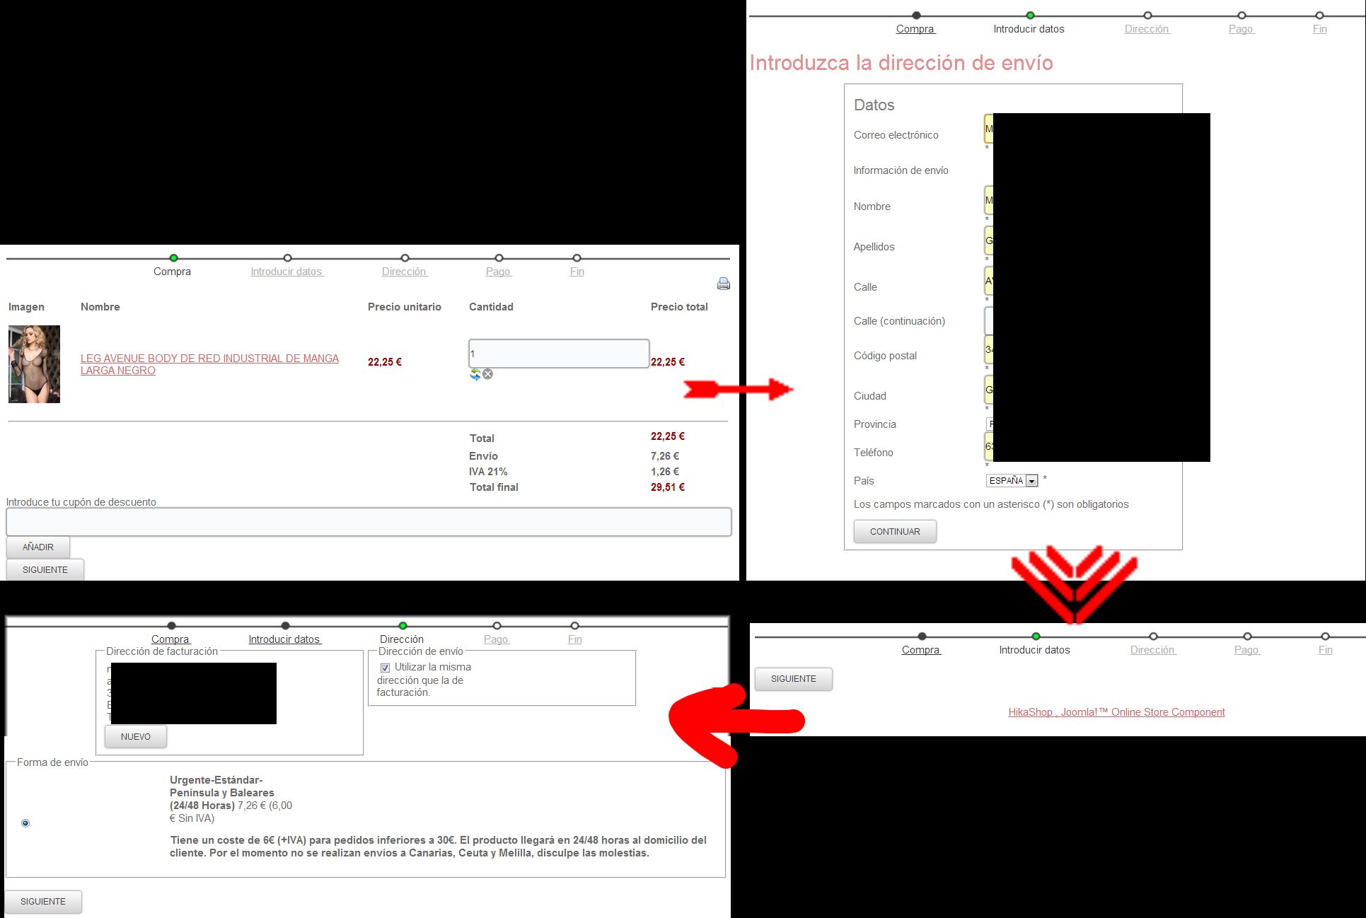The height and width of the screenshot is (918, 1366).
Task: Select the Urgente-Estándar shipping radio button
Action: [25, 823]
